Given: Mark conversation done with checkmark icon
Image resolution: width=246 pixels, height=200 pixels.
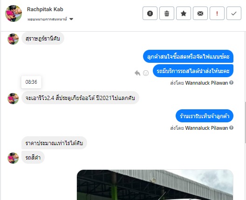Looking at the screenshot, I should tap(234, 13).
